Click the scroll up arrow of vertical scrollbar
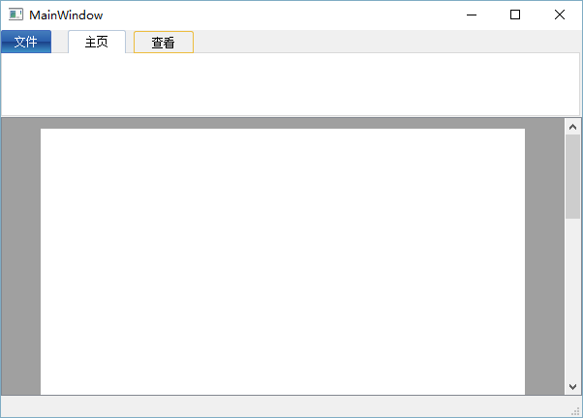The image size is (583, 418). pos(572,127)
